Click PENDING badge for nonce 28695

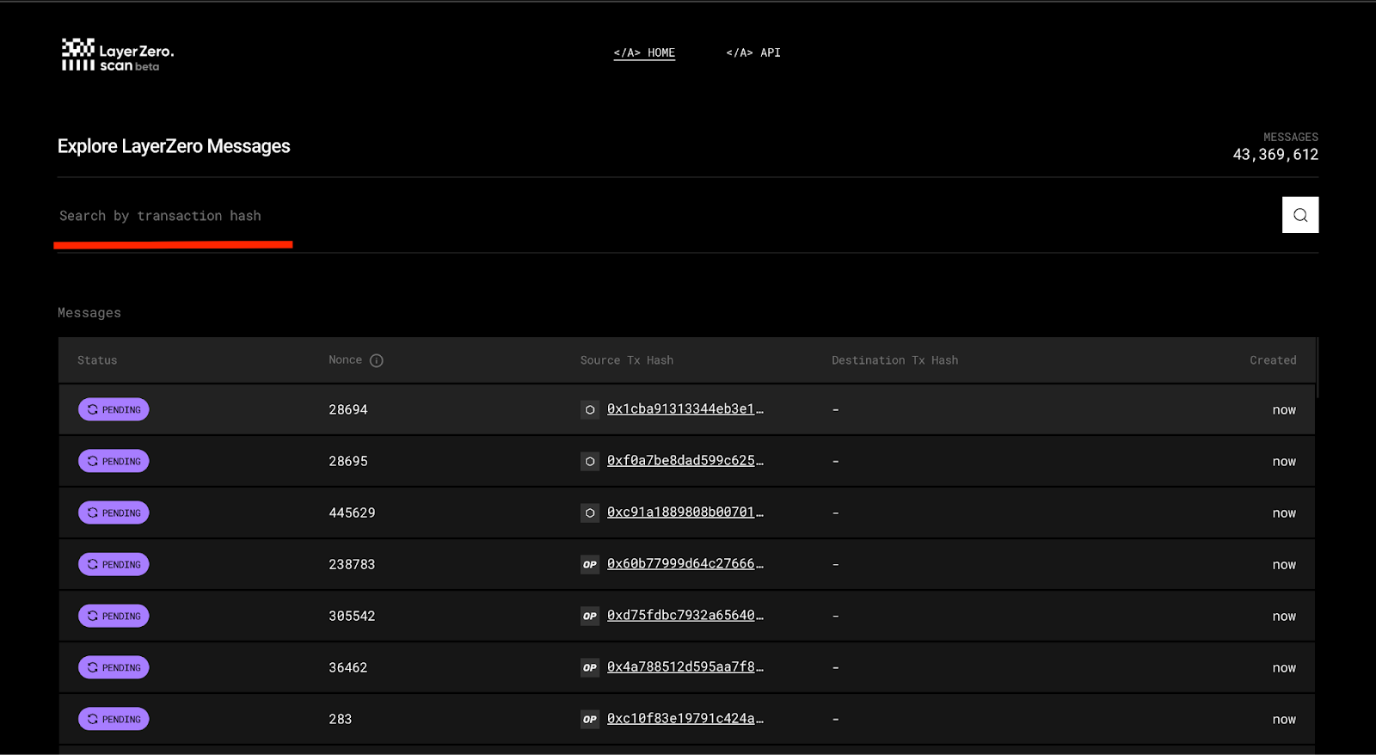[114, 461]
